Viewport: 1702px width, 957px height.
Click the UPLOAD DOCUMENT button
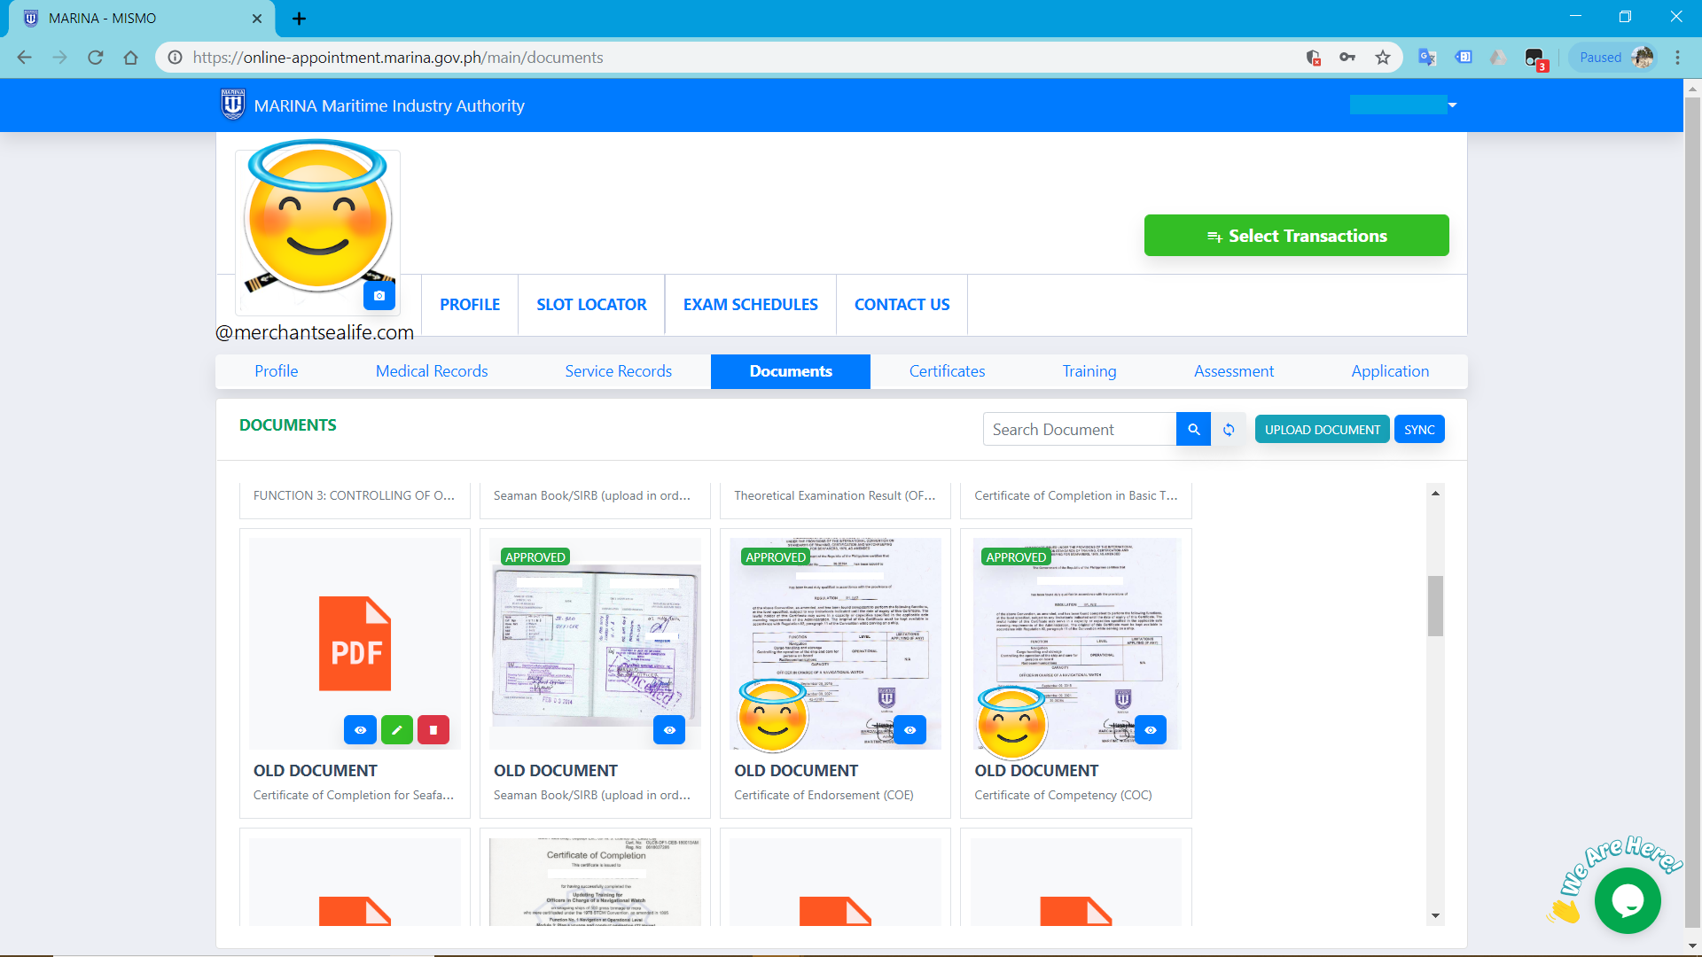[x=1323, y=430]
